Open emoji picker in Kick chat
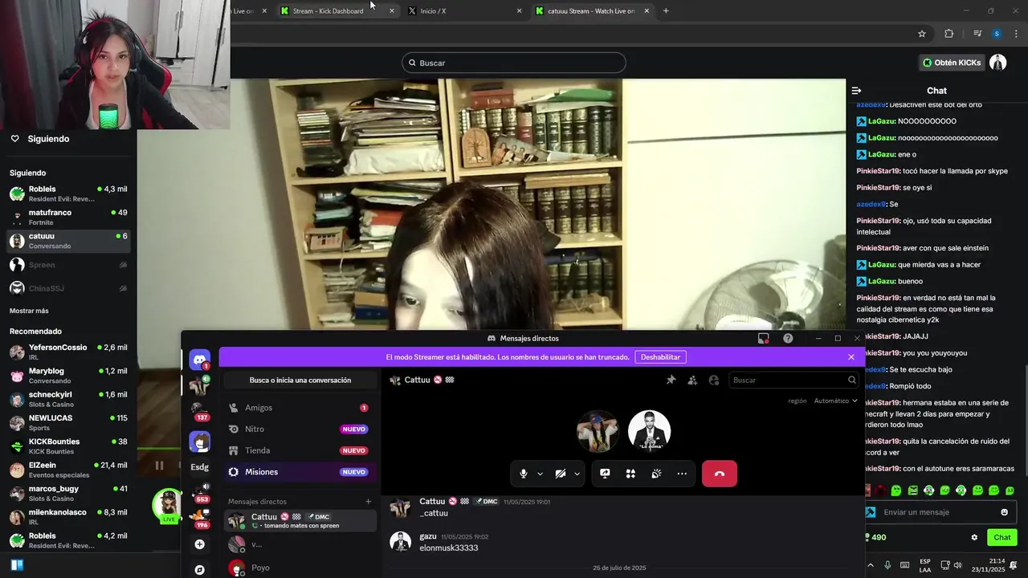The image size is (1028, 578). point(1004,512)
